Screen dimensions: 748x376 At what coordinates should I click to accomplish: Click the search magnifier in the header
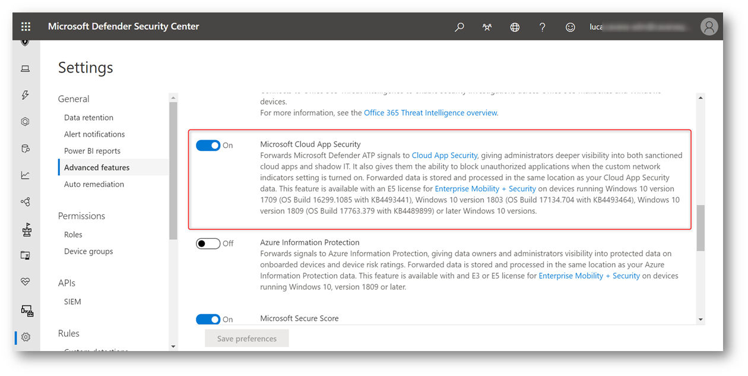tap(459, 27)
